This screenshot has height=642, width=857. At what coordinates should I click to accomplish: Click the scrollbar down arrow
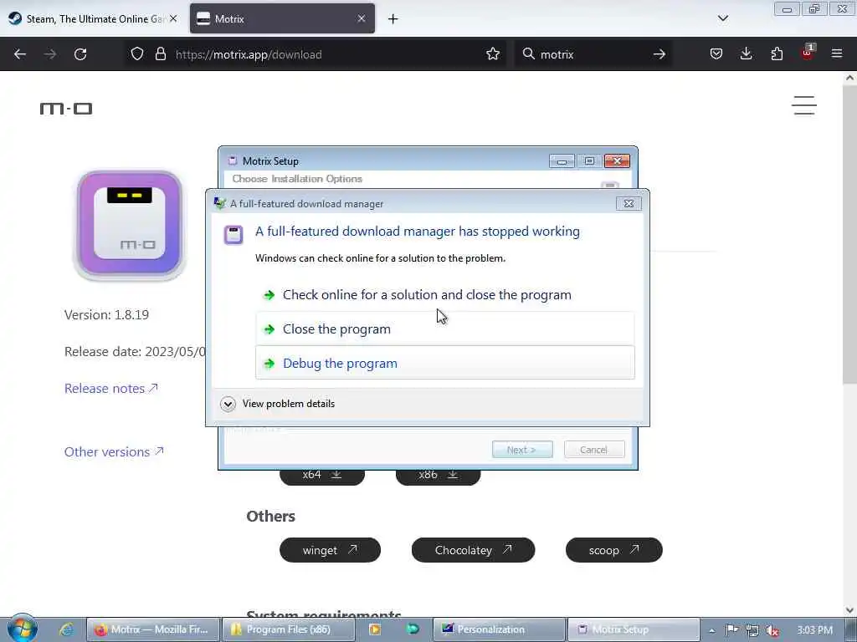pos(849,609)
